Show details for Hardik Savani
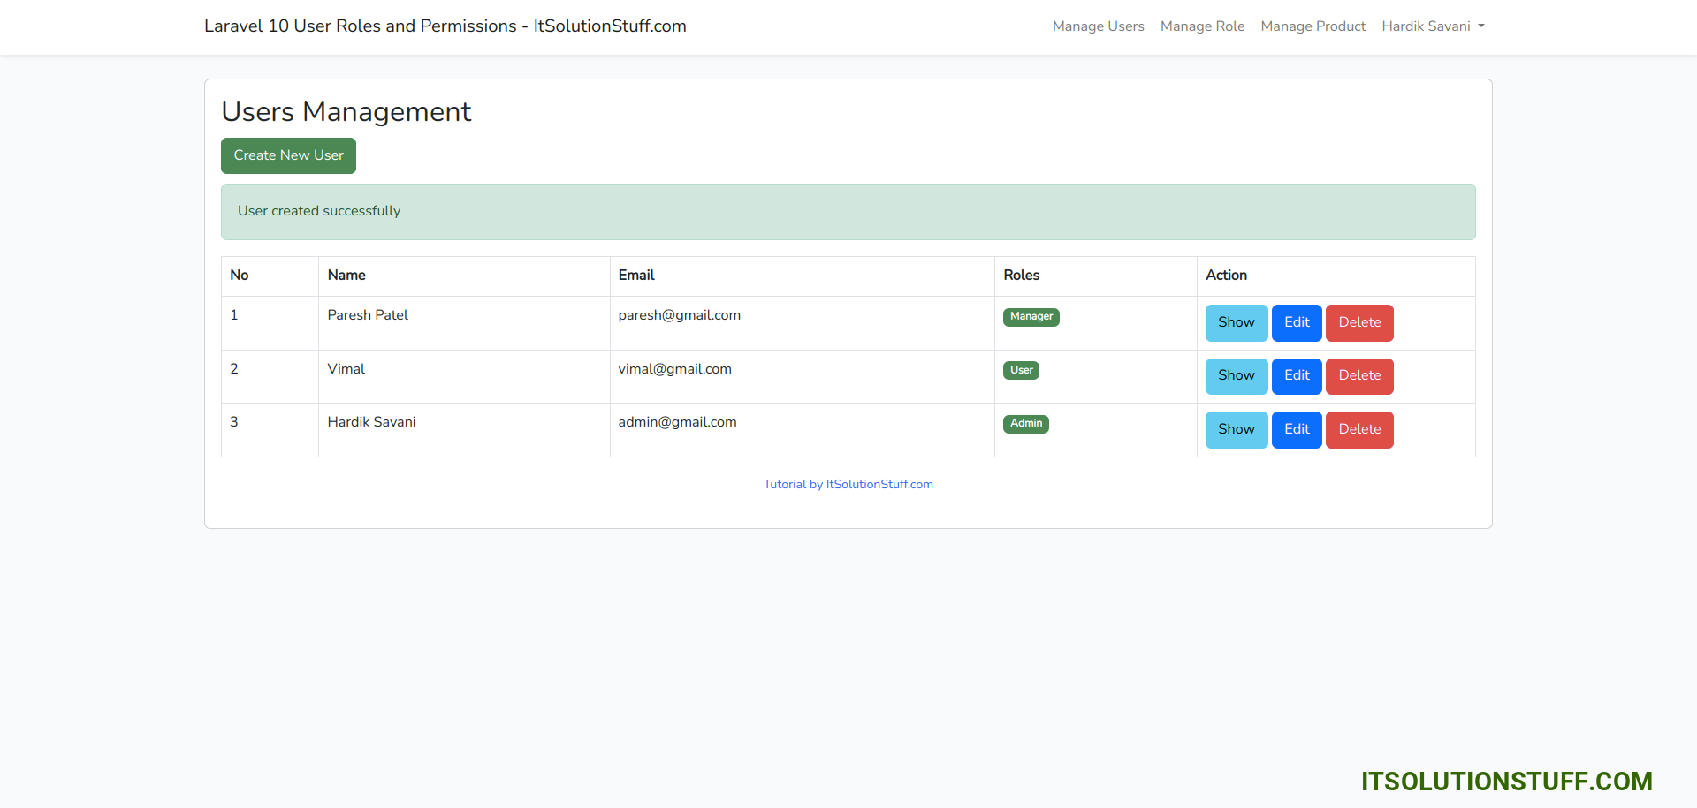1697x808 pixels. pos(1236,429)
